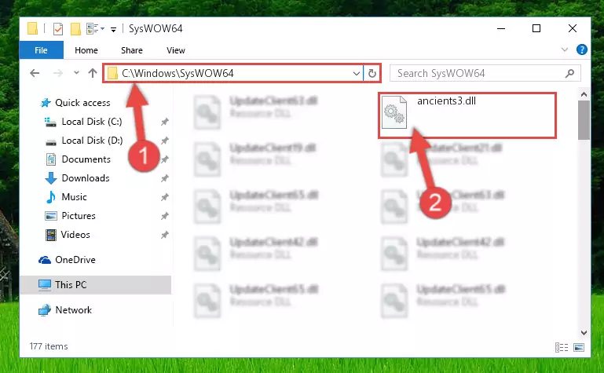This screenshot has width=604, height=373.
Task: Expand the ribbon with the chevron
Action: (564, 49)
